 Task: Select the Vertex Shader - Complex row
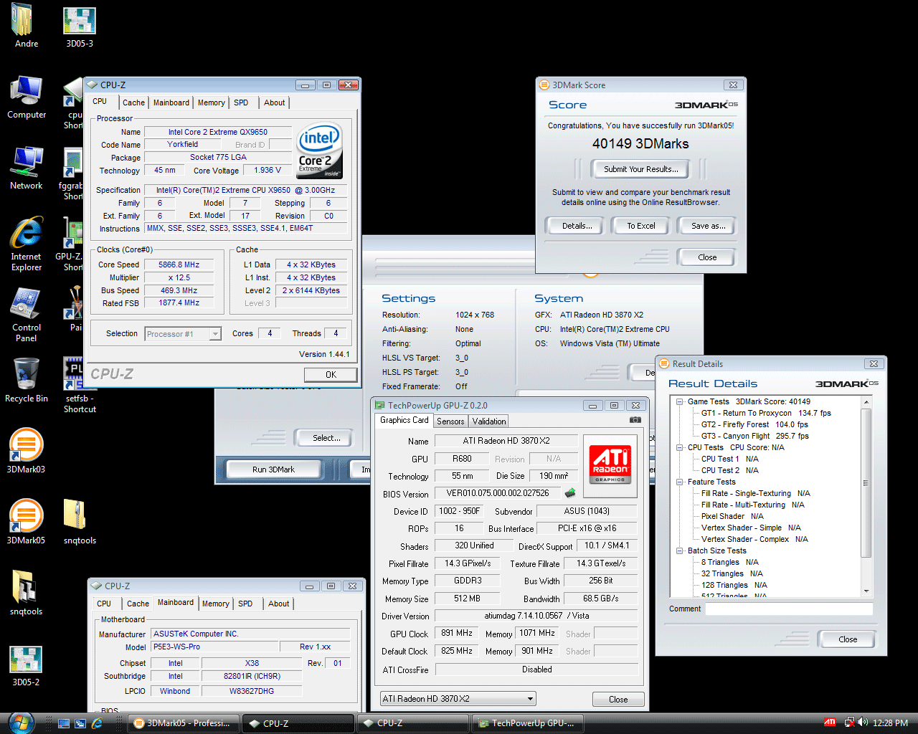(754, 539)
